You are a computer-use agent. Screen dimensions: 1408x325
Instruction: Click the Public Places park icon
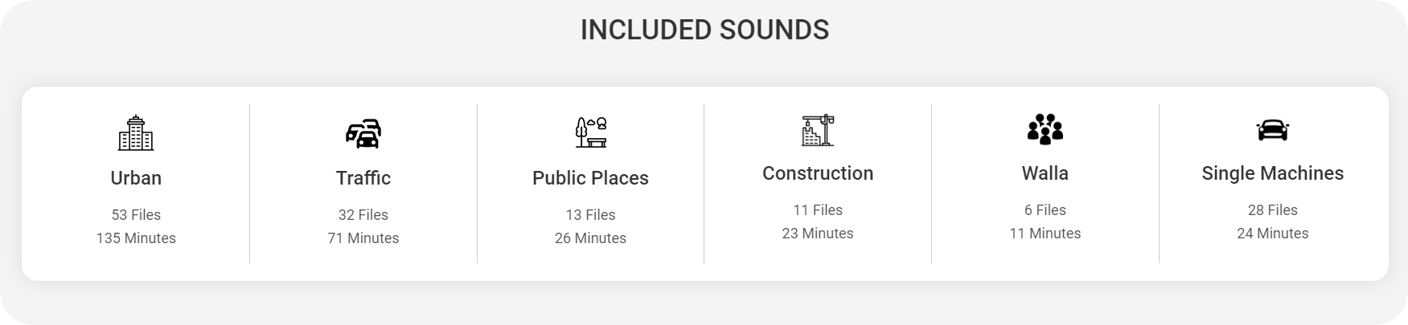pyautogui.click(x=590, y=132)
